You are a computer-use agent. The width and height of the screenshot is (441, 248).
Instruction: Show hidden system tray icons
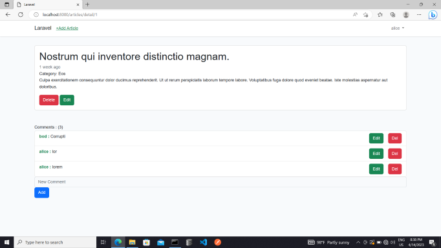click(x=358, y=242)
